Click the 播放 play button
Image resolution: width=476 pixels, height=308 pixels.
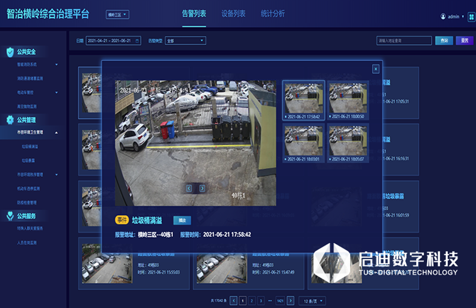(x=182, y=220)
